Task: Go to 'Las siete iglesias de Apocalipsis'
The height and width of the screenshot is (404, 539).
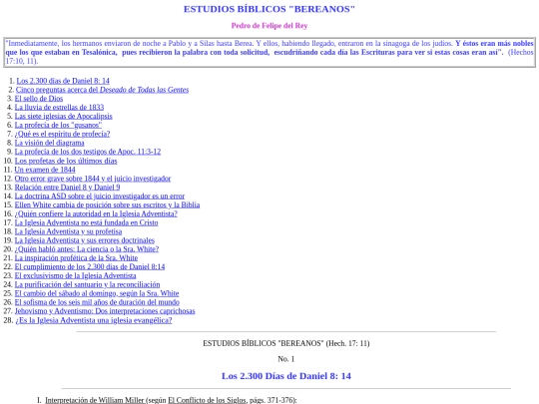Action: point(63,116)
